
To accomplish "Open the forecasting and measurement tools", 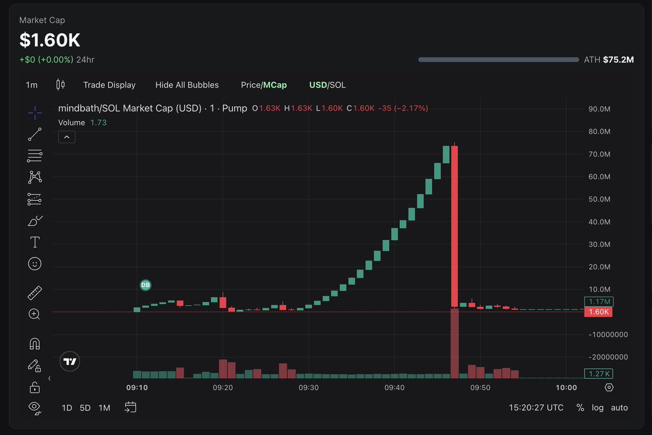I will coord(35,199).
